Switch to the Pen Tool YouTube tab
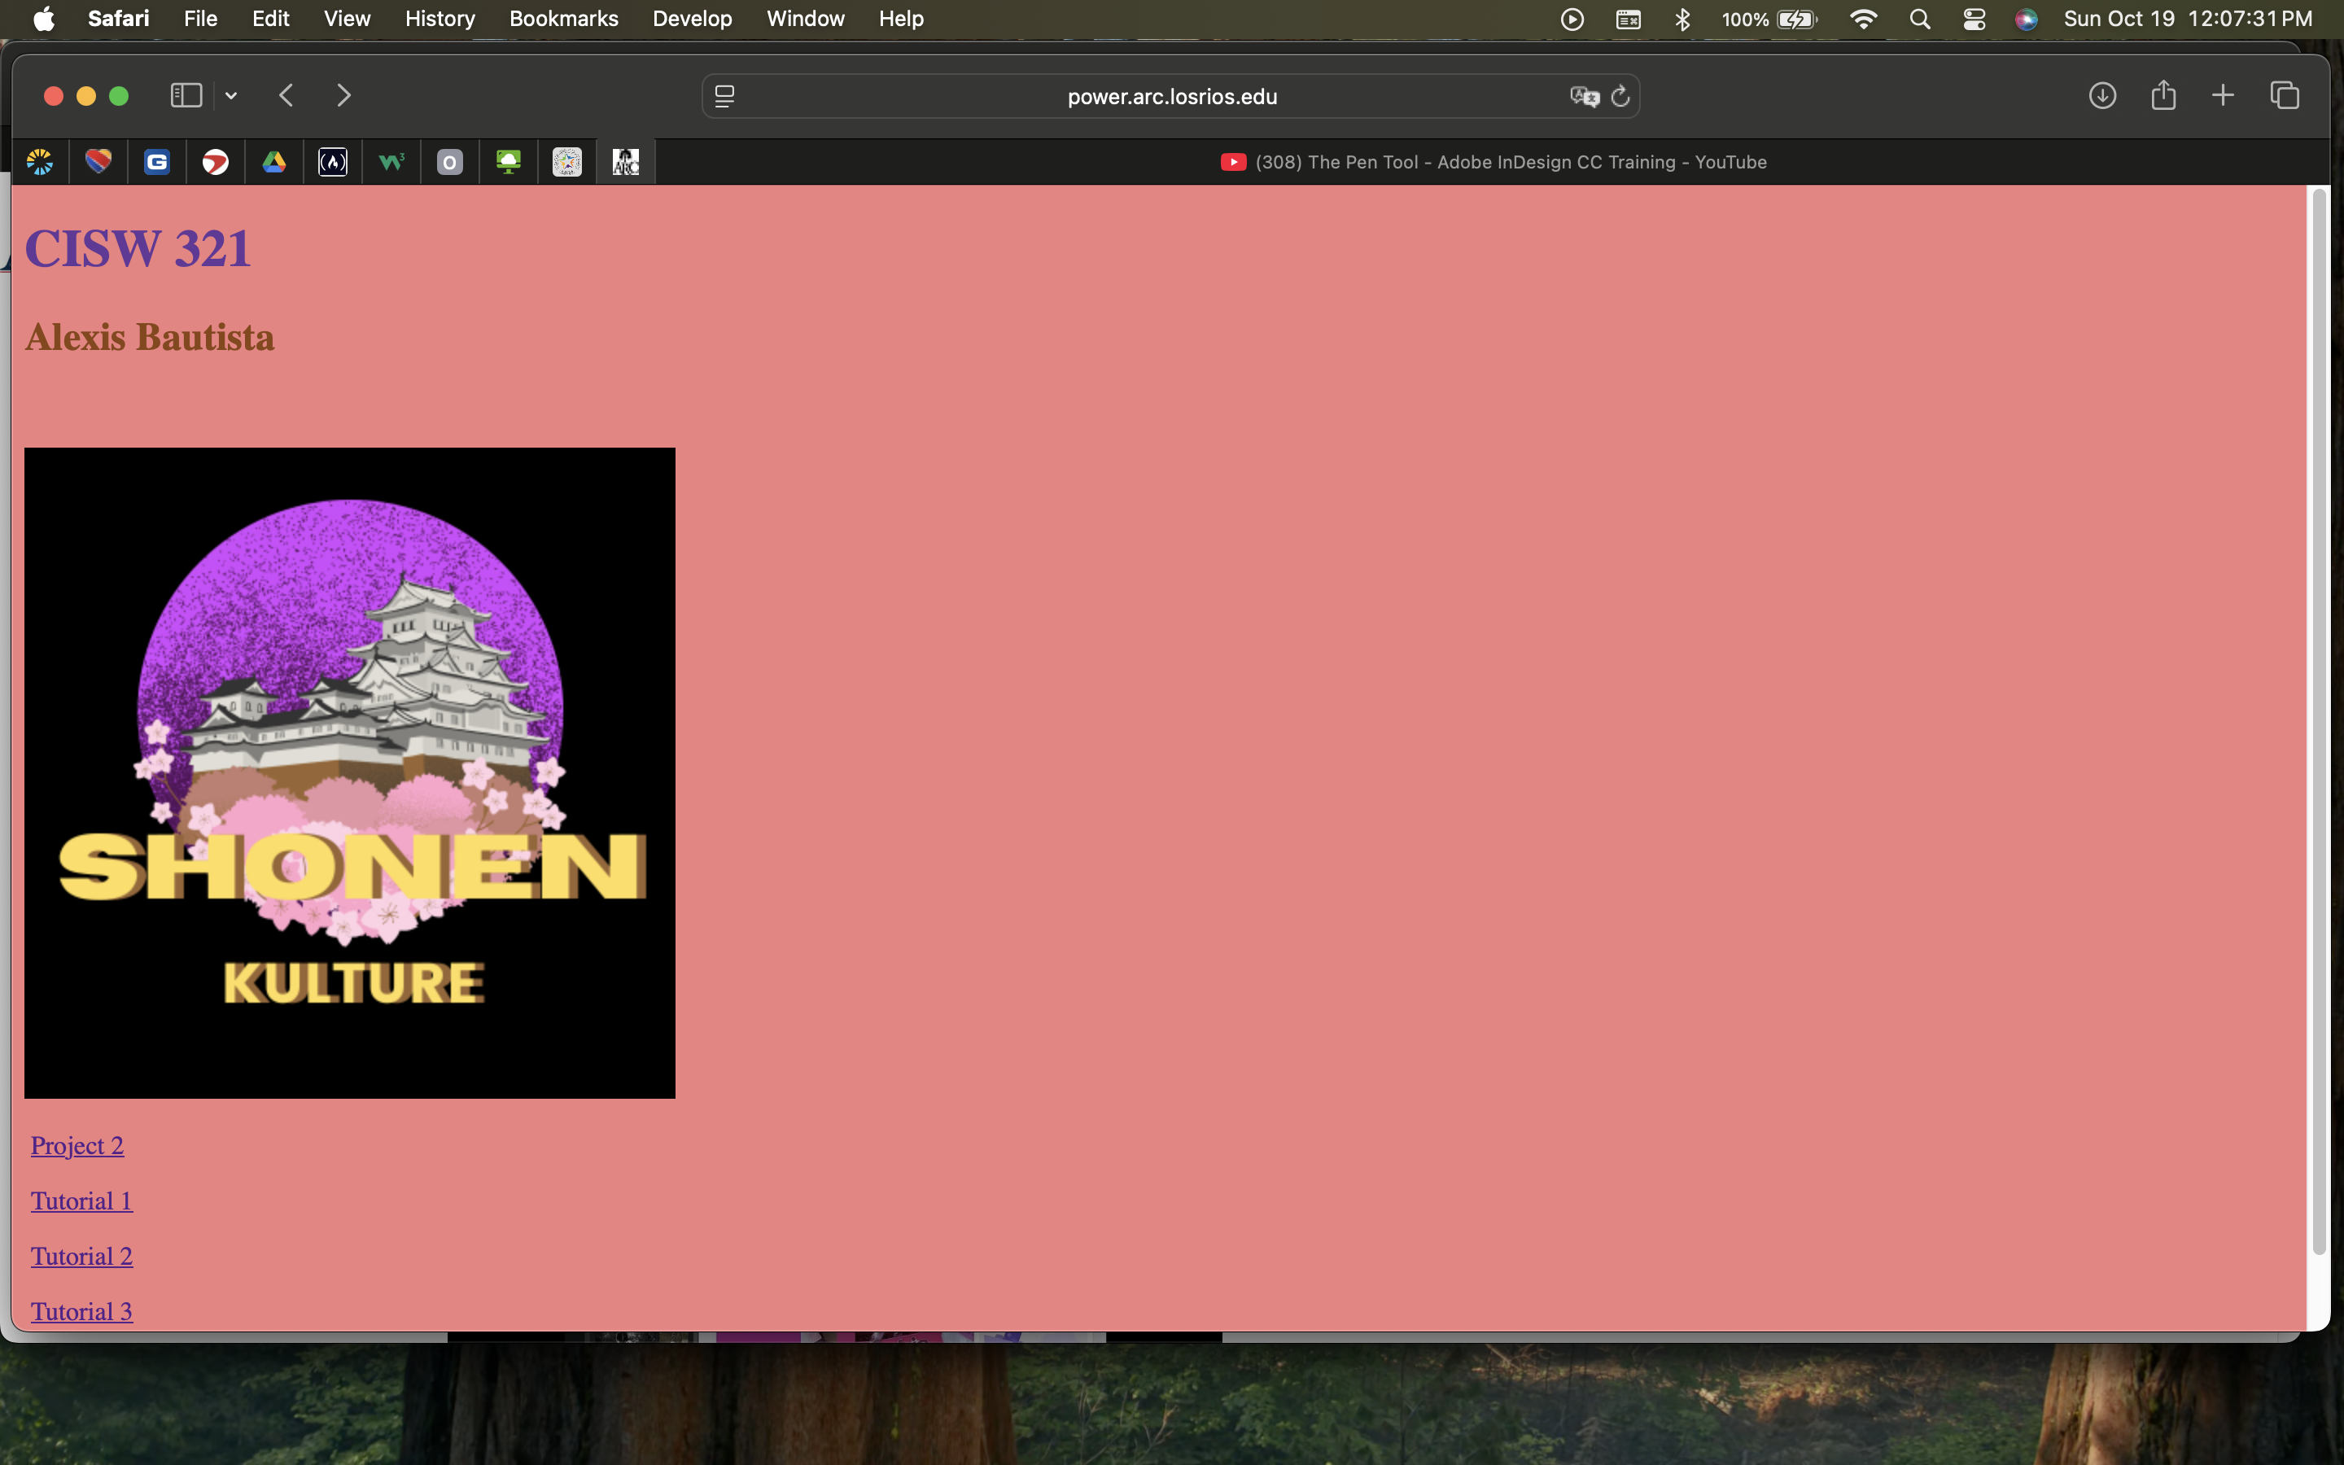2344x1465 pixels. (1493, 162)
